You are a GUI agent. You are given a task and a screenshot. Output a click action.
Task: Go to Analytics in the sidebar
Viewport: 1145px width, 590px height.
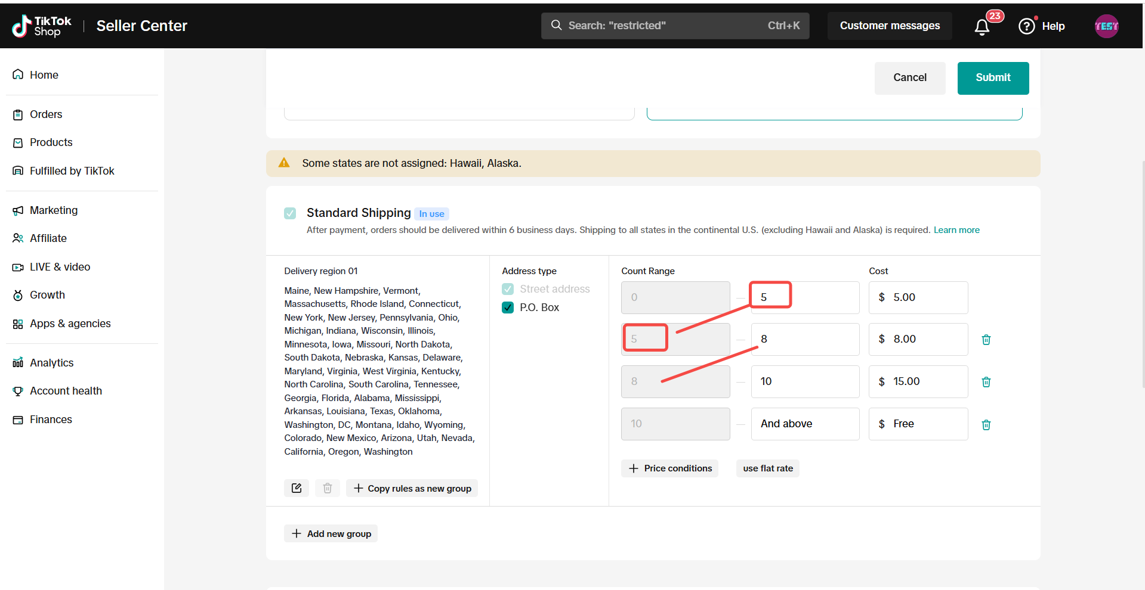click(51, 363)
